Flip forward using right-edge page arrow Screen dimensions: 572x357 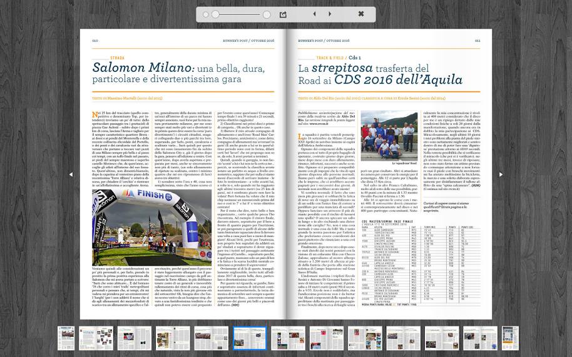coord(501,174)
